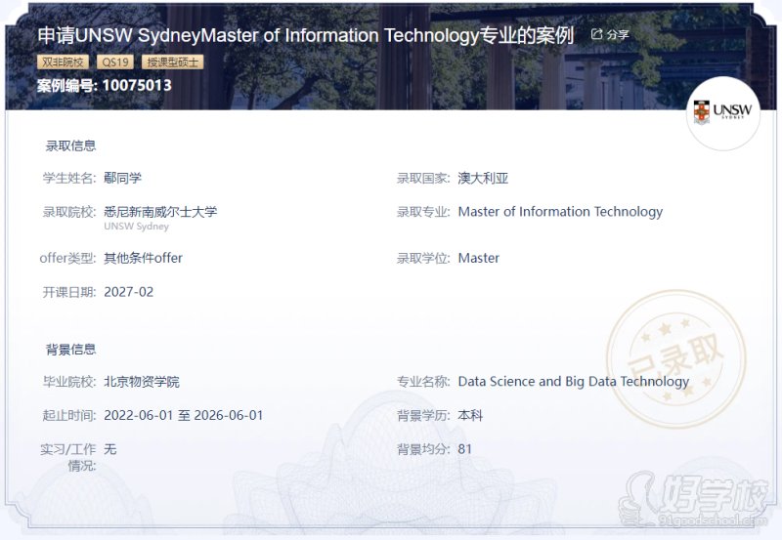Select the 授课型硕士 tag
782x540 pixels.
[173, 62]
